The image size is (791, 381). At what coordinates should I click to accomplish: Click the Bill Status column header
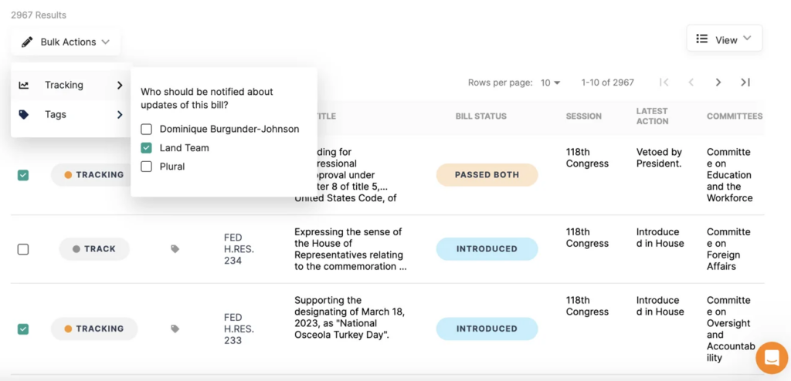coord(480,116)
